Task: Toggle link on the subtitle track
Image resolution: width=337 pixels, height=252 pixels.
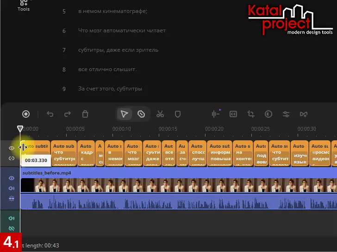Action: [12, 158]
